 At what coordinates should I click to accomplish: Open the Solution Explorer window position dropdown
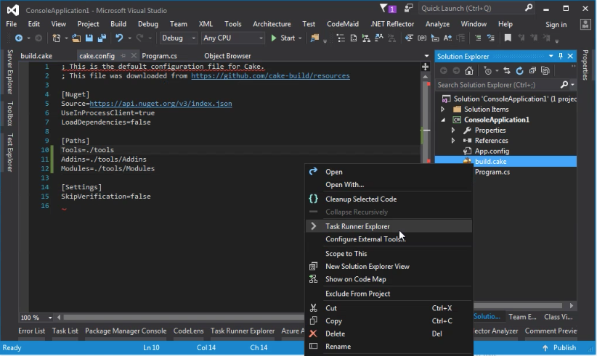pyautogui.click(x=551, y=57)
